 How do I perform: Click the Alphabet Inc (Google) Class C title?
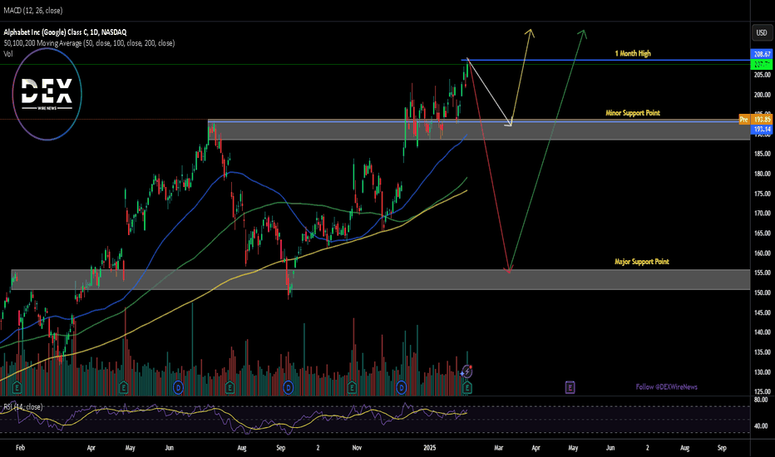coord(65,32)
